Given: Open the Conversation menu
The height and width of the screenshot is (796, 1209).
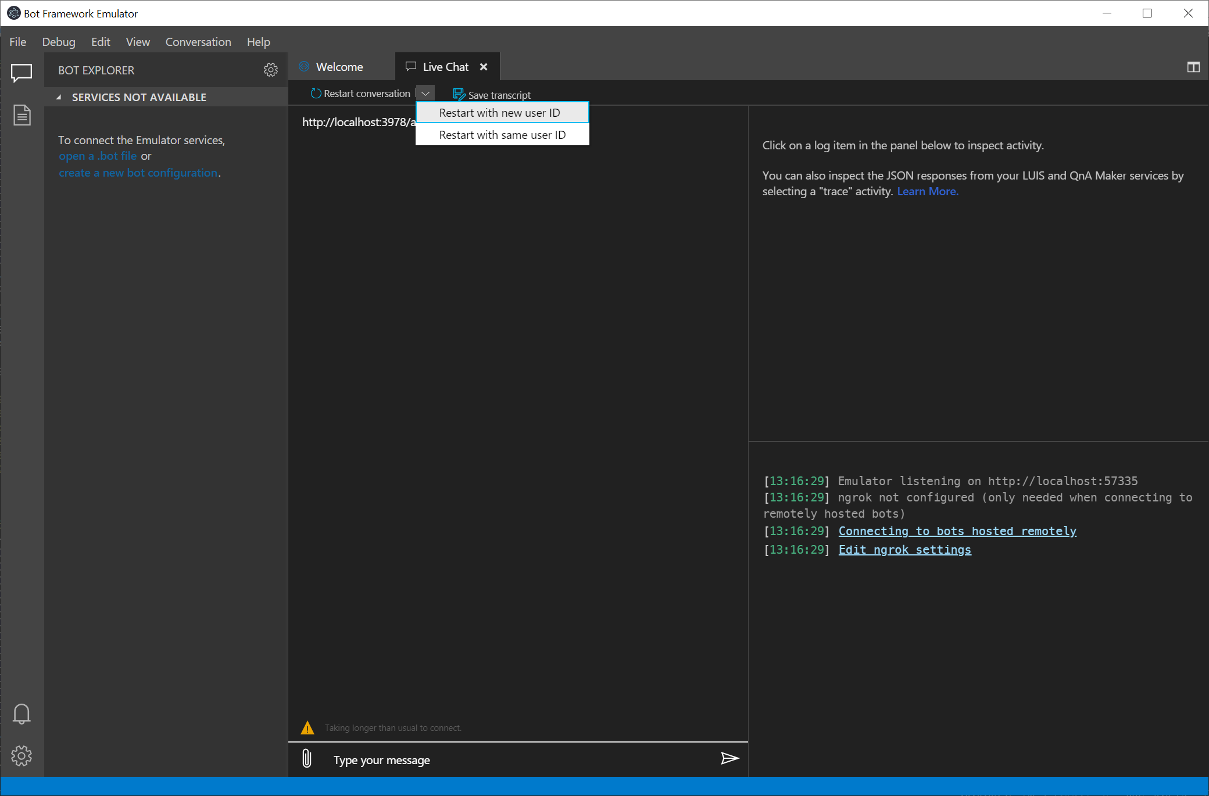Looking at the screenshot, I should click(x=198, y=42).
